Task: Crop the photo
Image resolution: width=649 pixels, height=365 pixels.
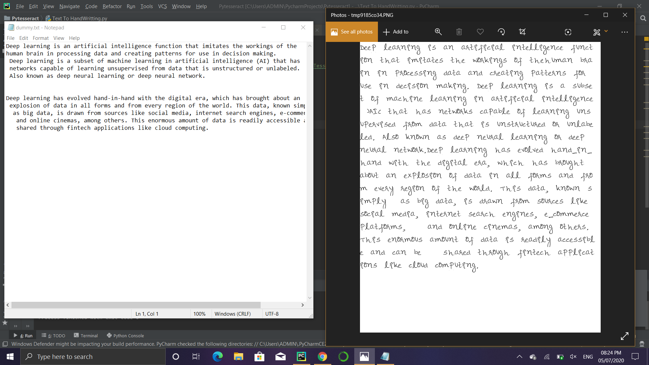Action: point(522,31)
